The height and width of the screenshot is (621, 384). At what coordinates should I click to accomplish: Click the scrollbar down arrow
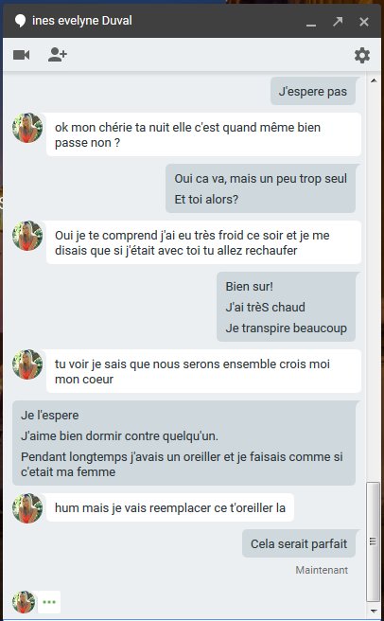[374, 612]
